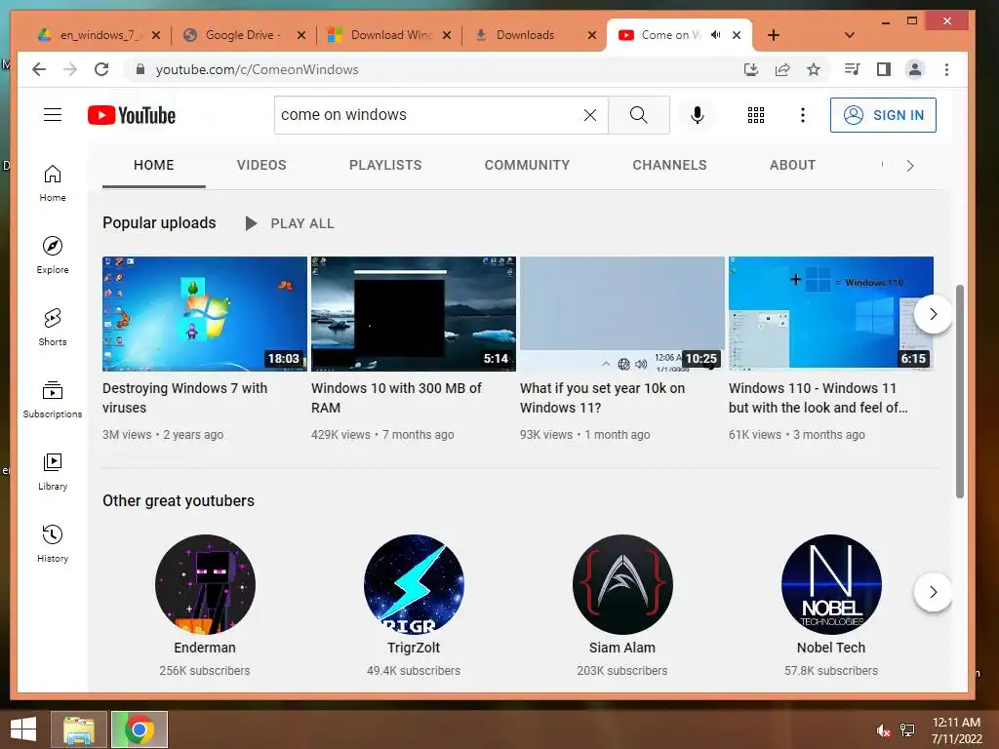Image resolution: width=999 pixels, height=749 pixels.
Task: Open YouTube settings three-dot menu
Action: click(x=803, y=115)
